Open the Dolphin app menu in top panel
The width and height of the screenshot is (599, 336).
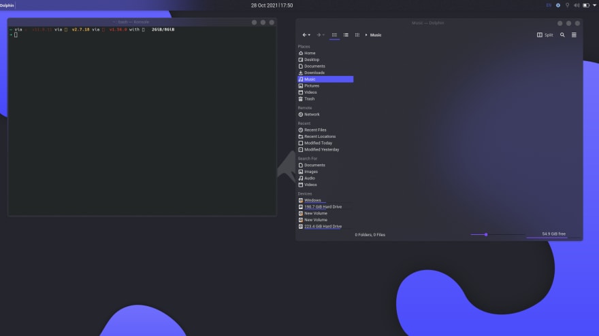[7, 5]
